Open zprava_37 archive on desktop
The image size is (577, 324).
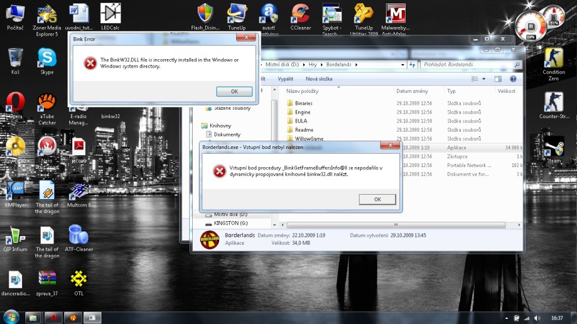[x=47, y=283]
